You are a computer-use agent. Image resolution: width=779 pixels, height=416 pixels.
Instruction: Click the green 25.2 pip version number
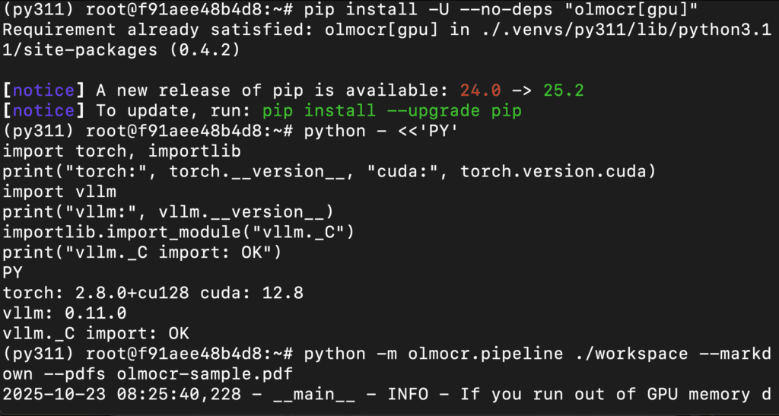tap(563, 91)
